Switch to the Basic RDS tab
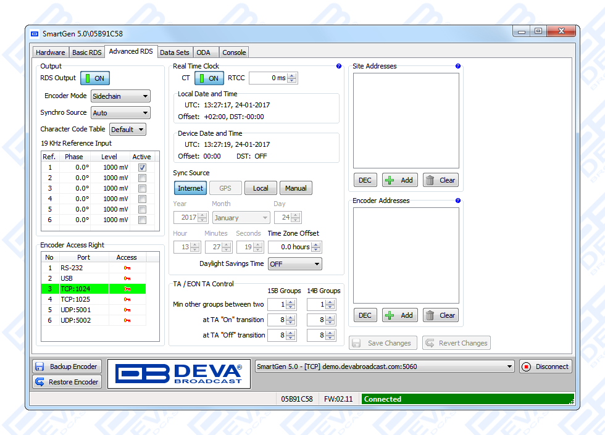The height and width of the screenshot is (435, 605). (x=86, y=52)
